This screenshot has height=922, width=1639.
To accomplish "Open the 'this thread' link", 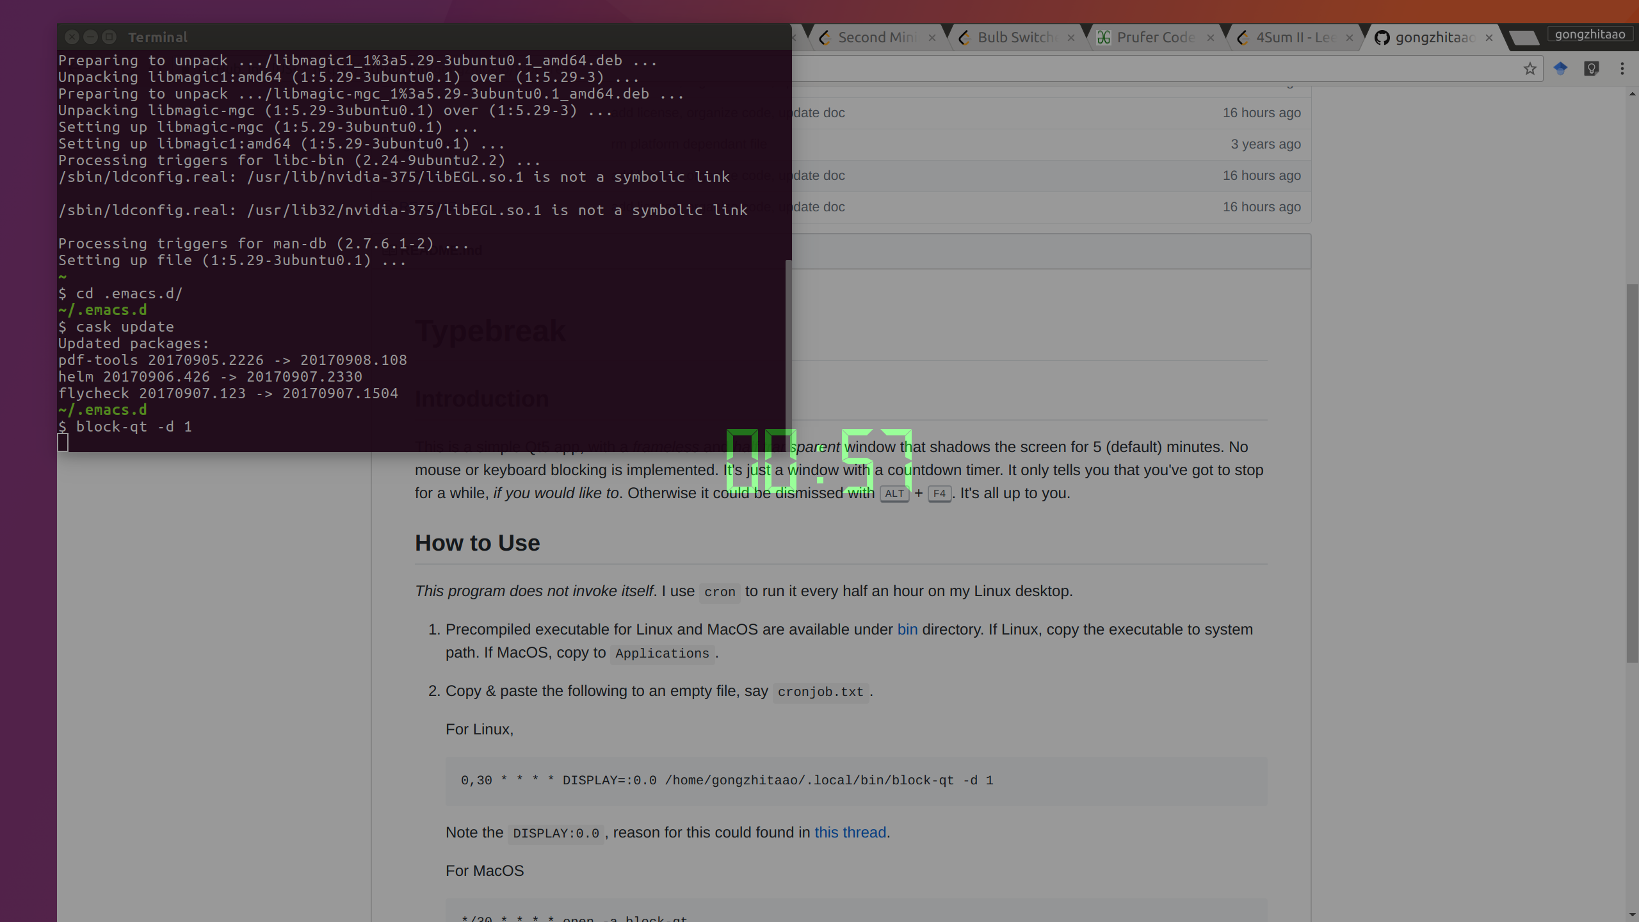I will coord(850,832).
